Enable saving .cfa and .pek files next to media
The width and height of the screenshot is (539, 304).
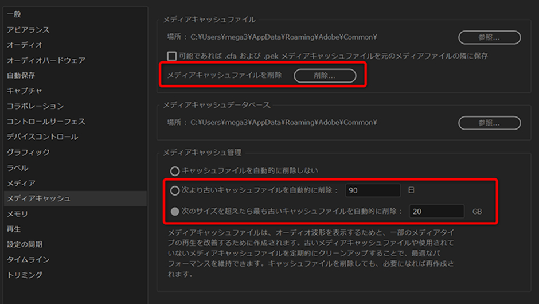[172, 56]
